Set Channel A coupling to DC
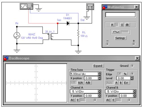The width and height of the screenshot is (143, 108). tap(83, 100)
